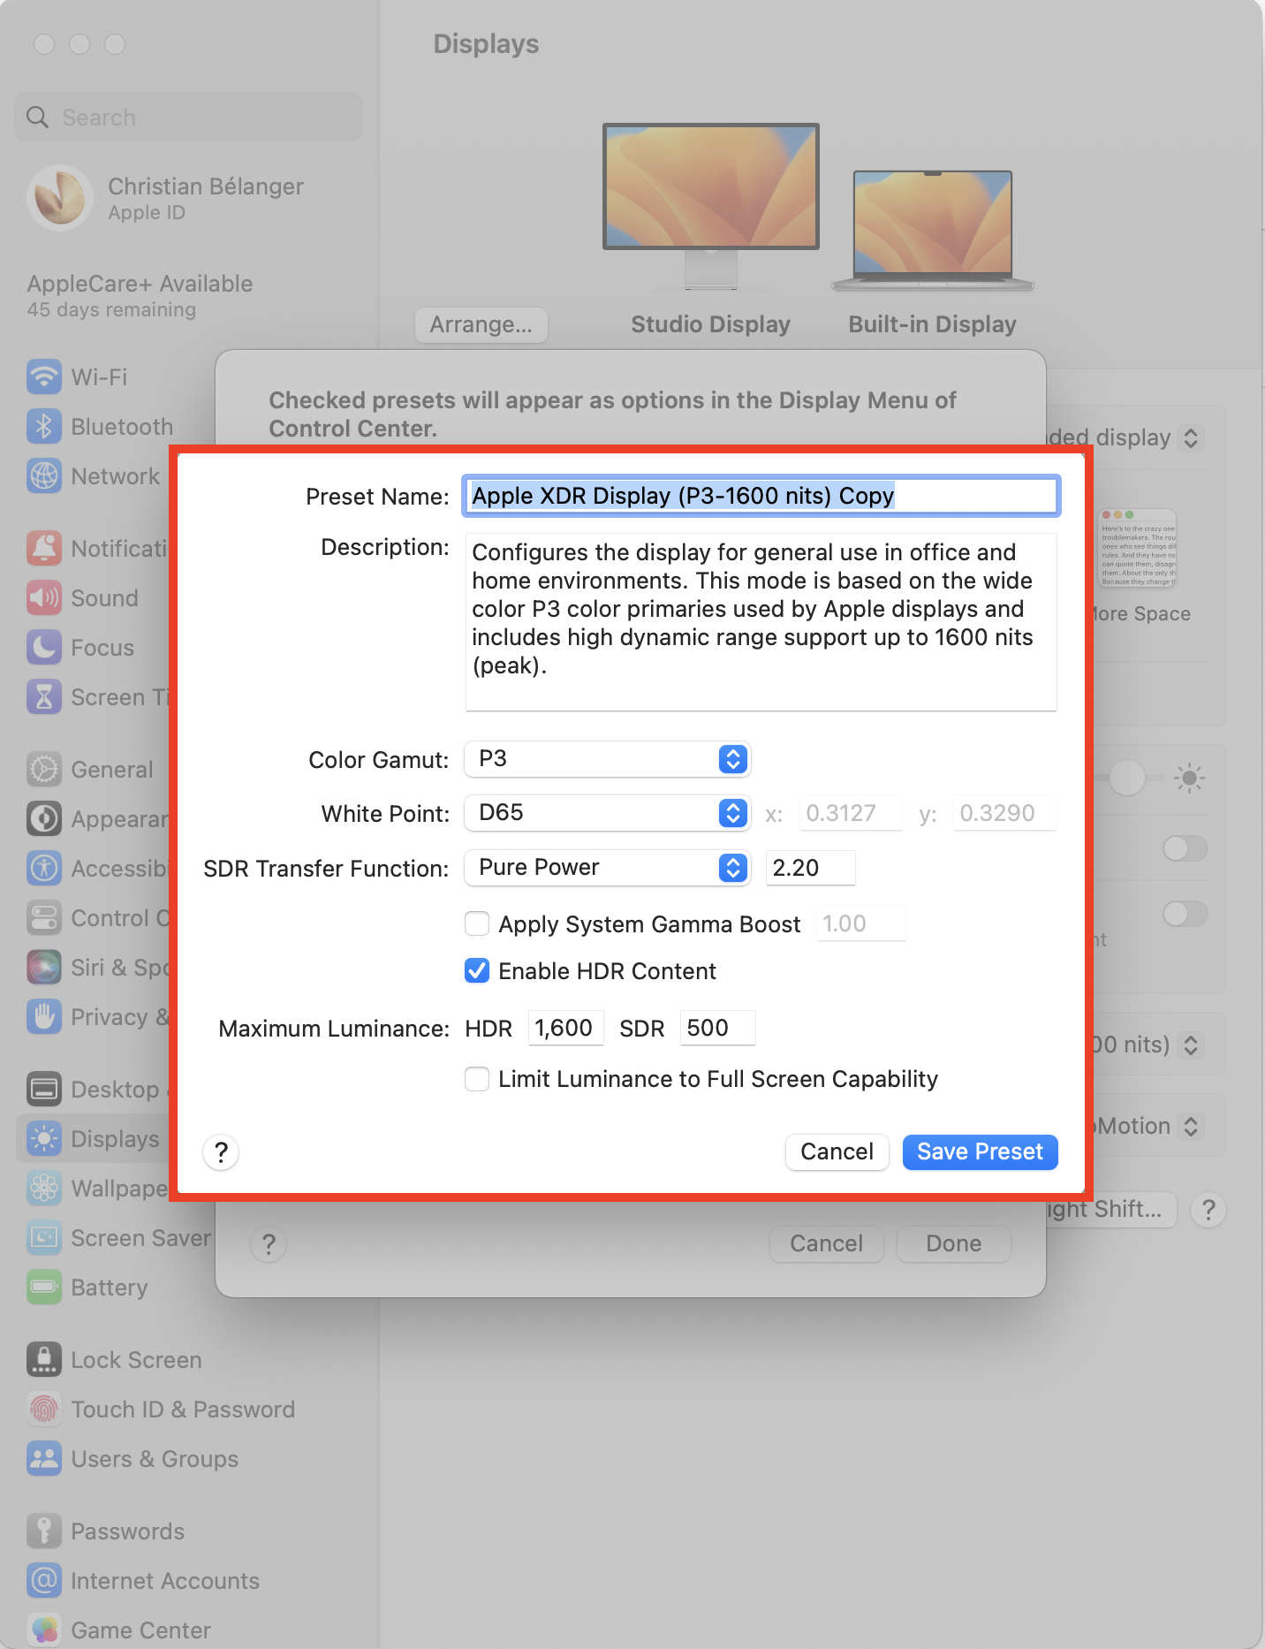The width and height of the screenshot is (1265, 1649).
Task: Click help button beside Night Shift
Action: pyautogui.click(x=1208, y=1209)
